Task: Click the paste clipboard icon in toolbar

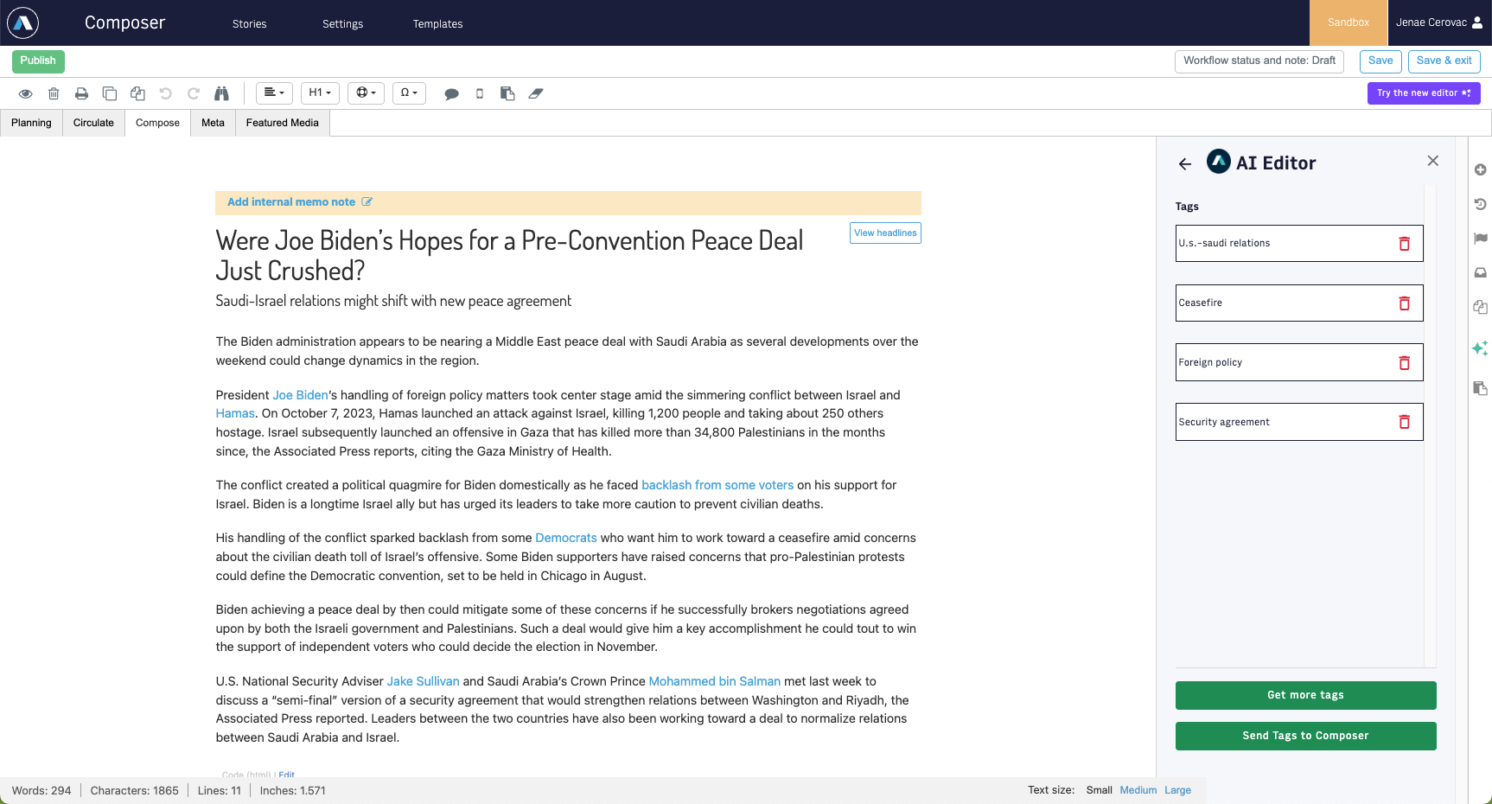Action: (507, 93)
